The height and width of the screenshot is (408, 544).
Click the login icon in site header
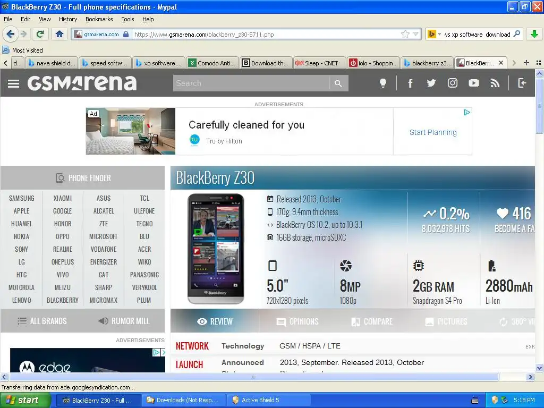point(522,83)
